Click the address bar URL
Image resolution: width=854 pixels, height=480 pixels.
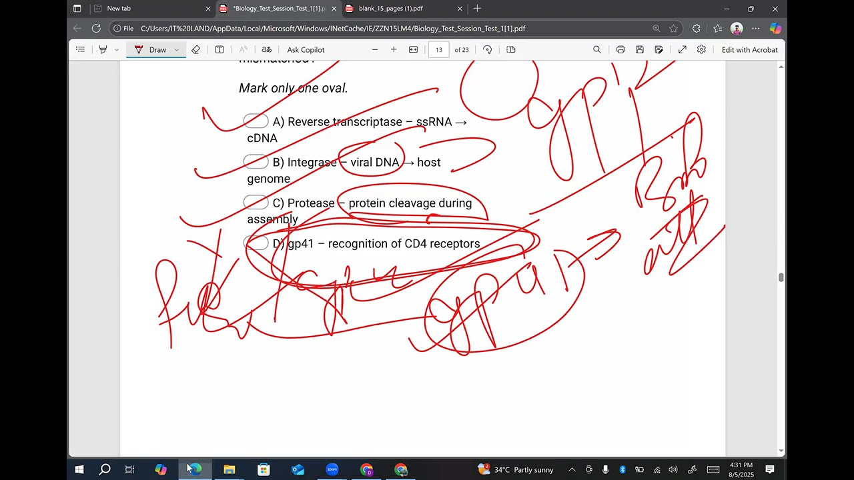(x=333, y=29)
